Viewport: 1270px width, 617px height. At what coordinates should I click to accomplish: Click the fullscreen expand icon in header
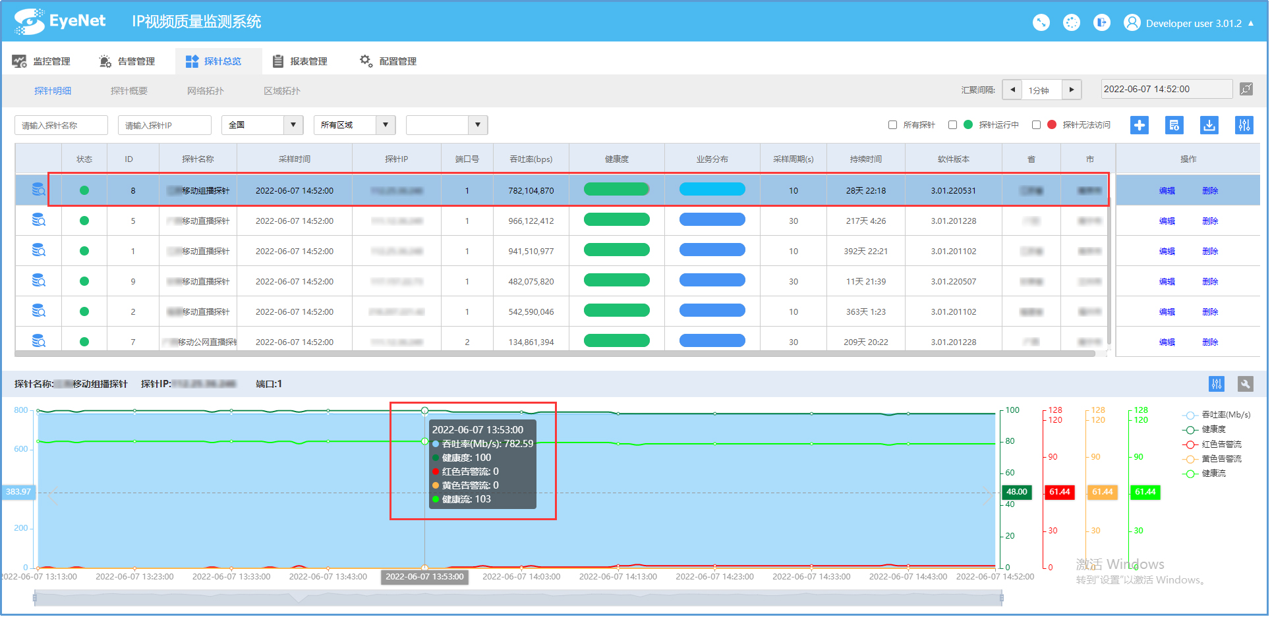[x=1041, y=22]
